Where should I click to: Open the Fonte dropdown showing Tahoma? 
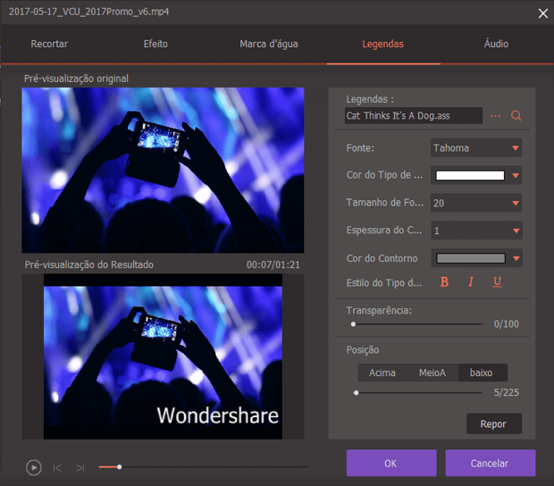tap(475, 148)
